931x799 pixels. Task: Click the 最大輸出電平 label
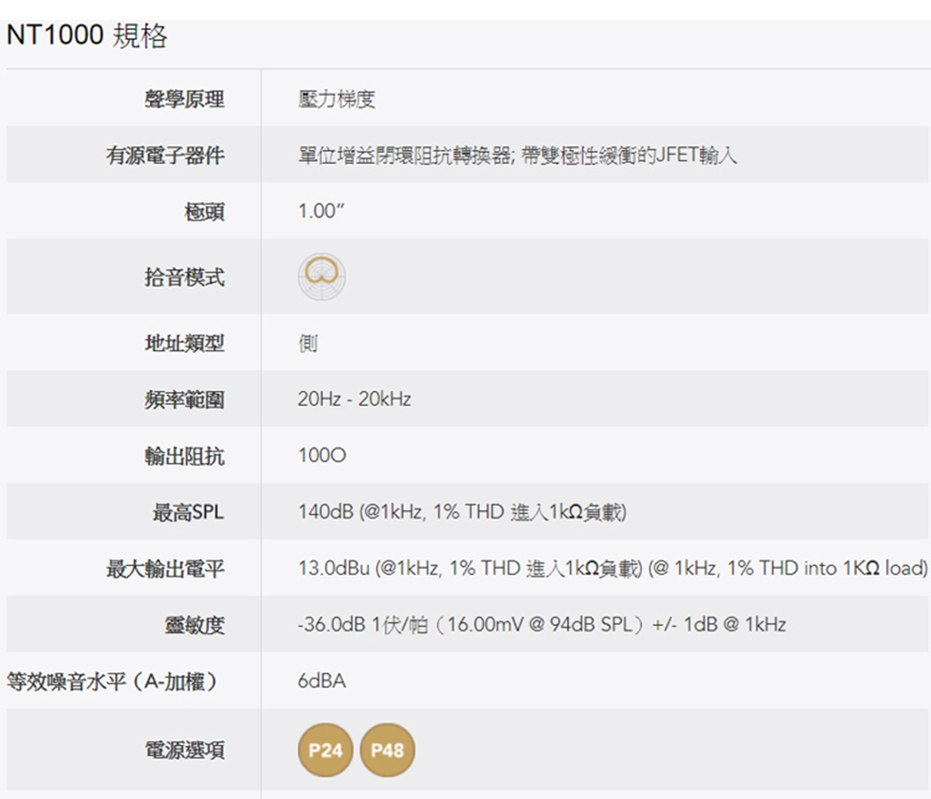pyautogui.click(x=165, y=568)
